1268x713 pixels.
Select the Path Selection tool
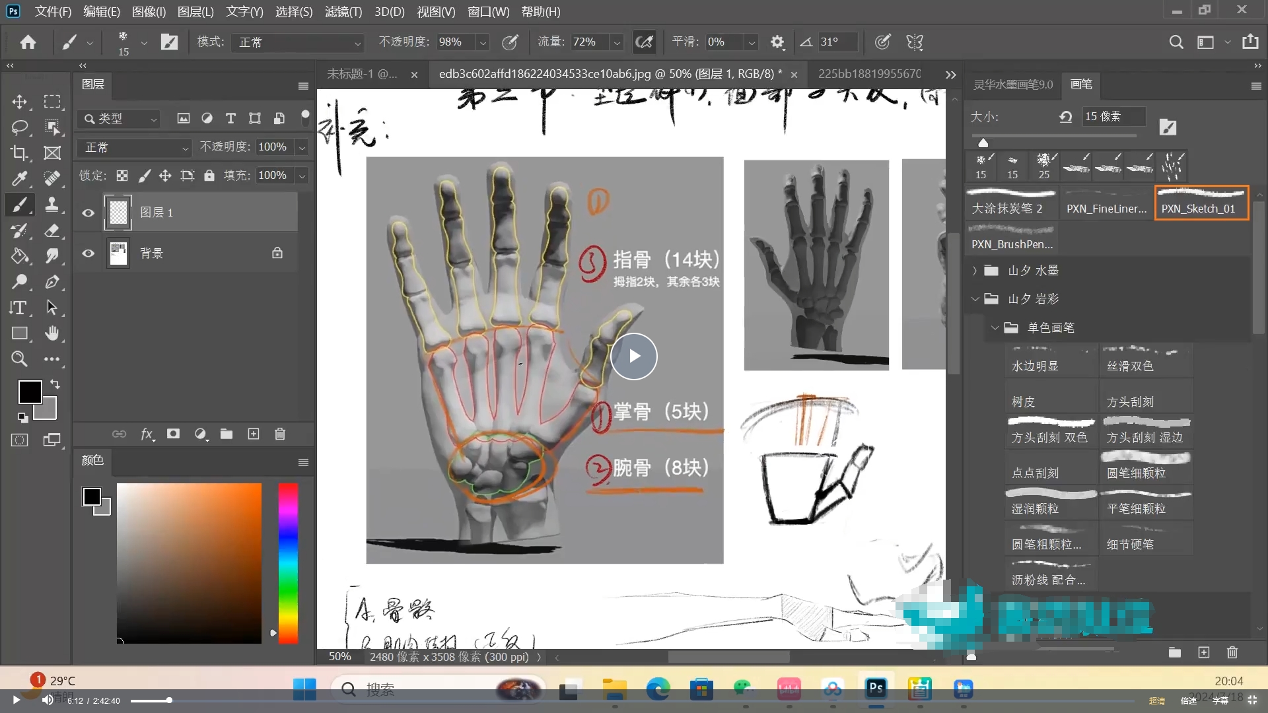[52, 308]
